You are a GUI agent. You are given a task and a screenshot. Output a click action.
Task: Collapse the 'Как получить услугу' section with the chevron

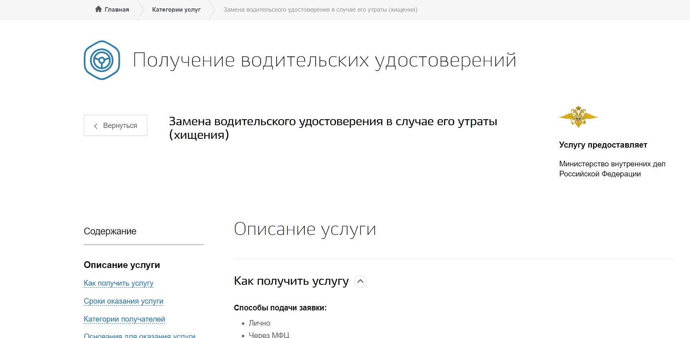360,281
